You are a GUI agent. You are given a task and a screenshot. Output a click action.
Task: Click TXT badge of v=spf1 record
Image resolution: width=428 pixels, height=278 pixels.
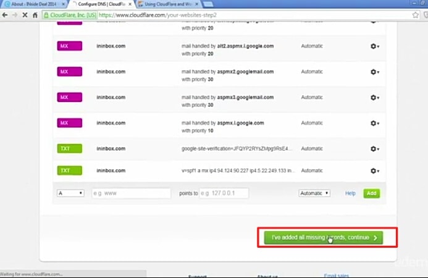click(70, 171)
